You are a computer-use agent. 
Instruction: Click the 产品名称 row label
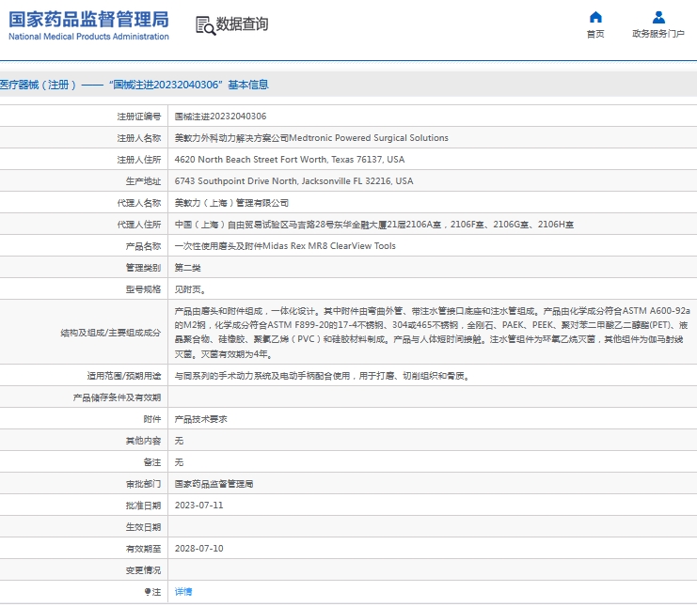pos(143,246)
